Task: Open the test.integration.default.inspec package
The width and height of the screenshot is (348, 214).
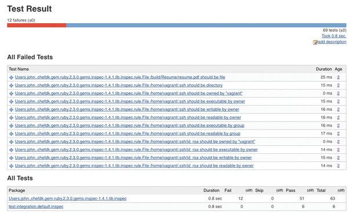Action: coord(36,206)
